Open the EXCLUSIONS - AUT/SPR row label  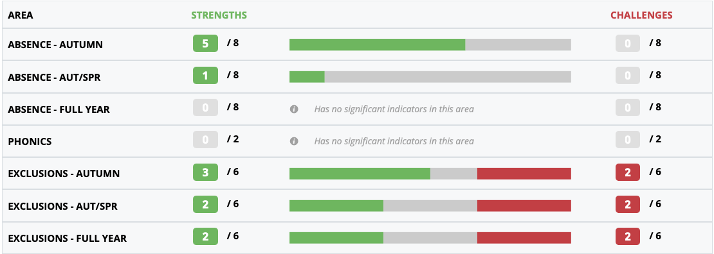(x=62, y=206)
